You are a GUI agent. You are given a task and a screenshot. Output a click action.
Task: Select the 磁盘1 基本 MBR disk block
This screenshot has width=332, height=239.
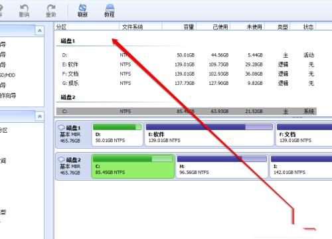tap(73, 134)
